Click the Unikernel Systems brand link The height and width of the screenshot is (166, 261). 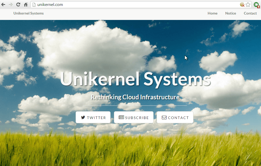pos(28,13)
